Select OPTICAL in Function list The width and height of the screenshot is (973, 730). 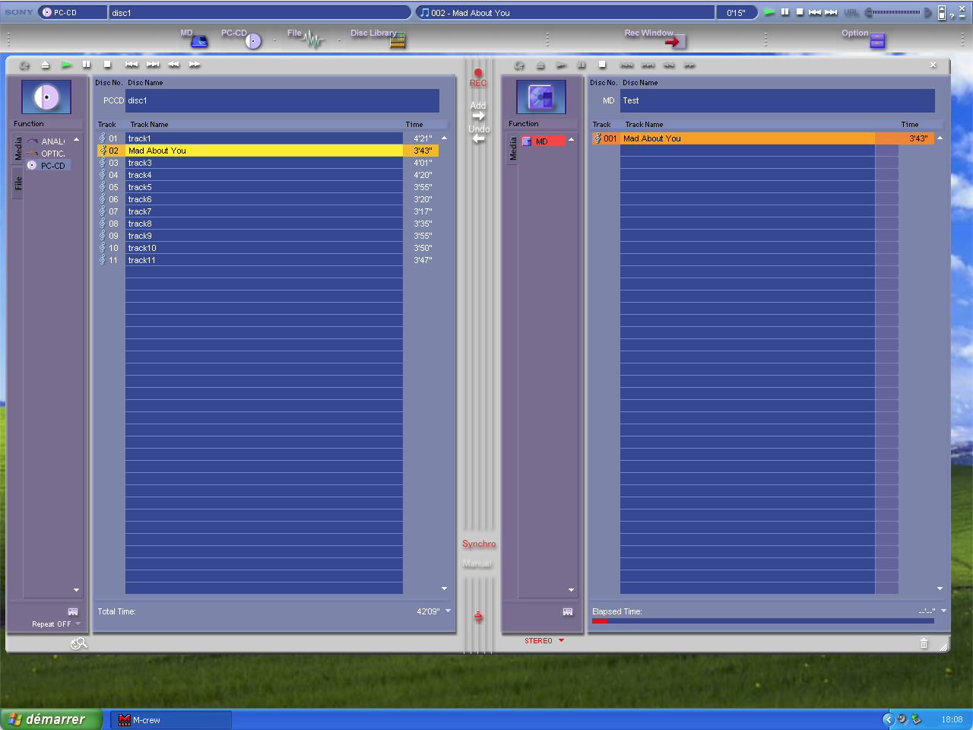click(x=47, y=154)
